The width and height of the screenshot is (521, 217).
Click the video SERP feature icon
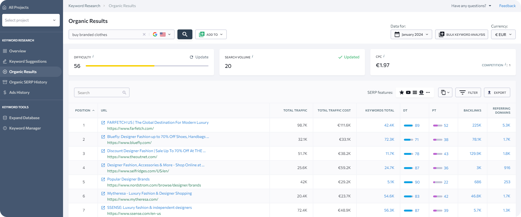408,92
